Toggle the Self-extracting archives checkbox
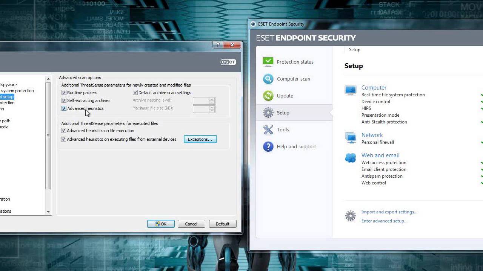The width and height of the screenshot is (483, 271). [64, 100]
